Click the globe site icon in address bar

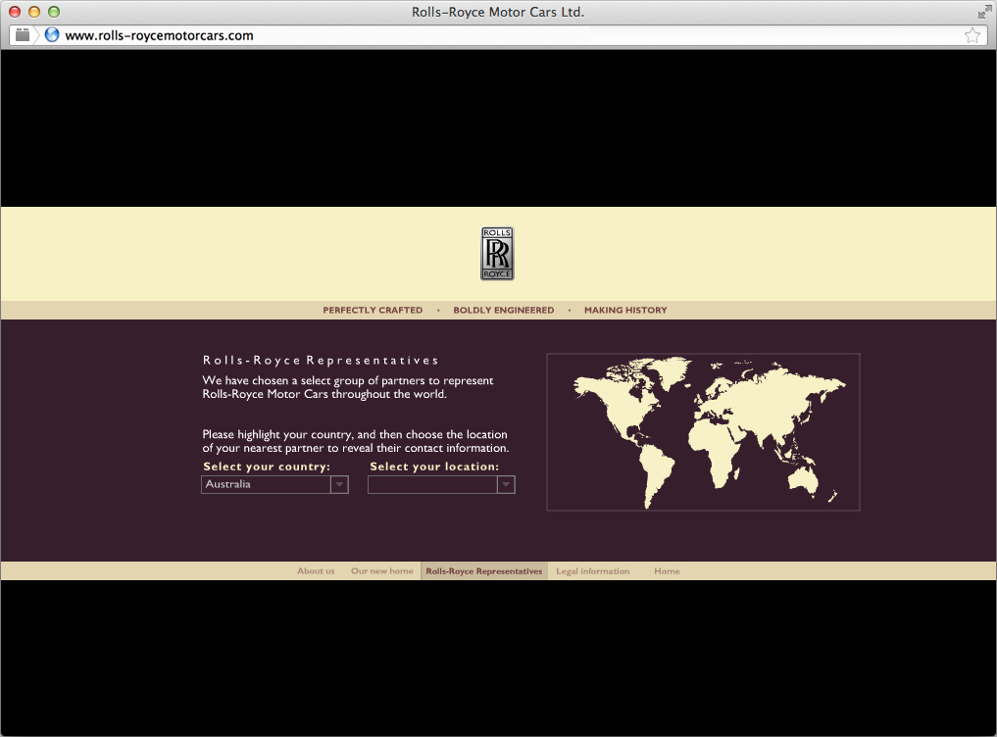pos(52,35)
